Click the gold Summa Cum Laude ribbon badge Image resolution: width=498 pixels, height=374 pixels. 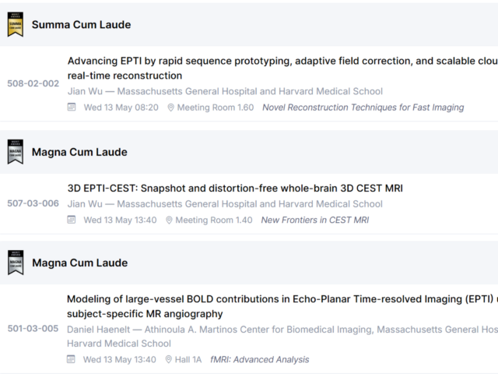[16, 24]
